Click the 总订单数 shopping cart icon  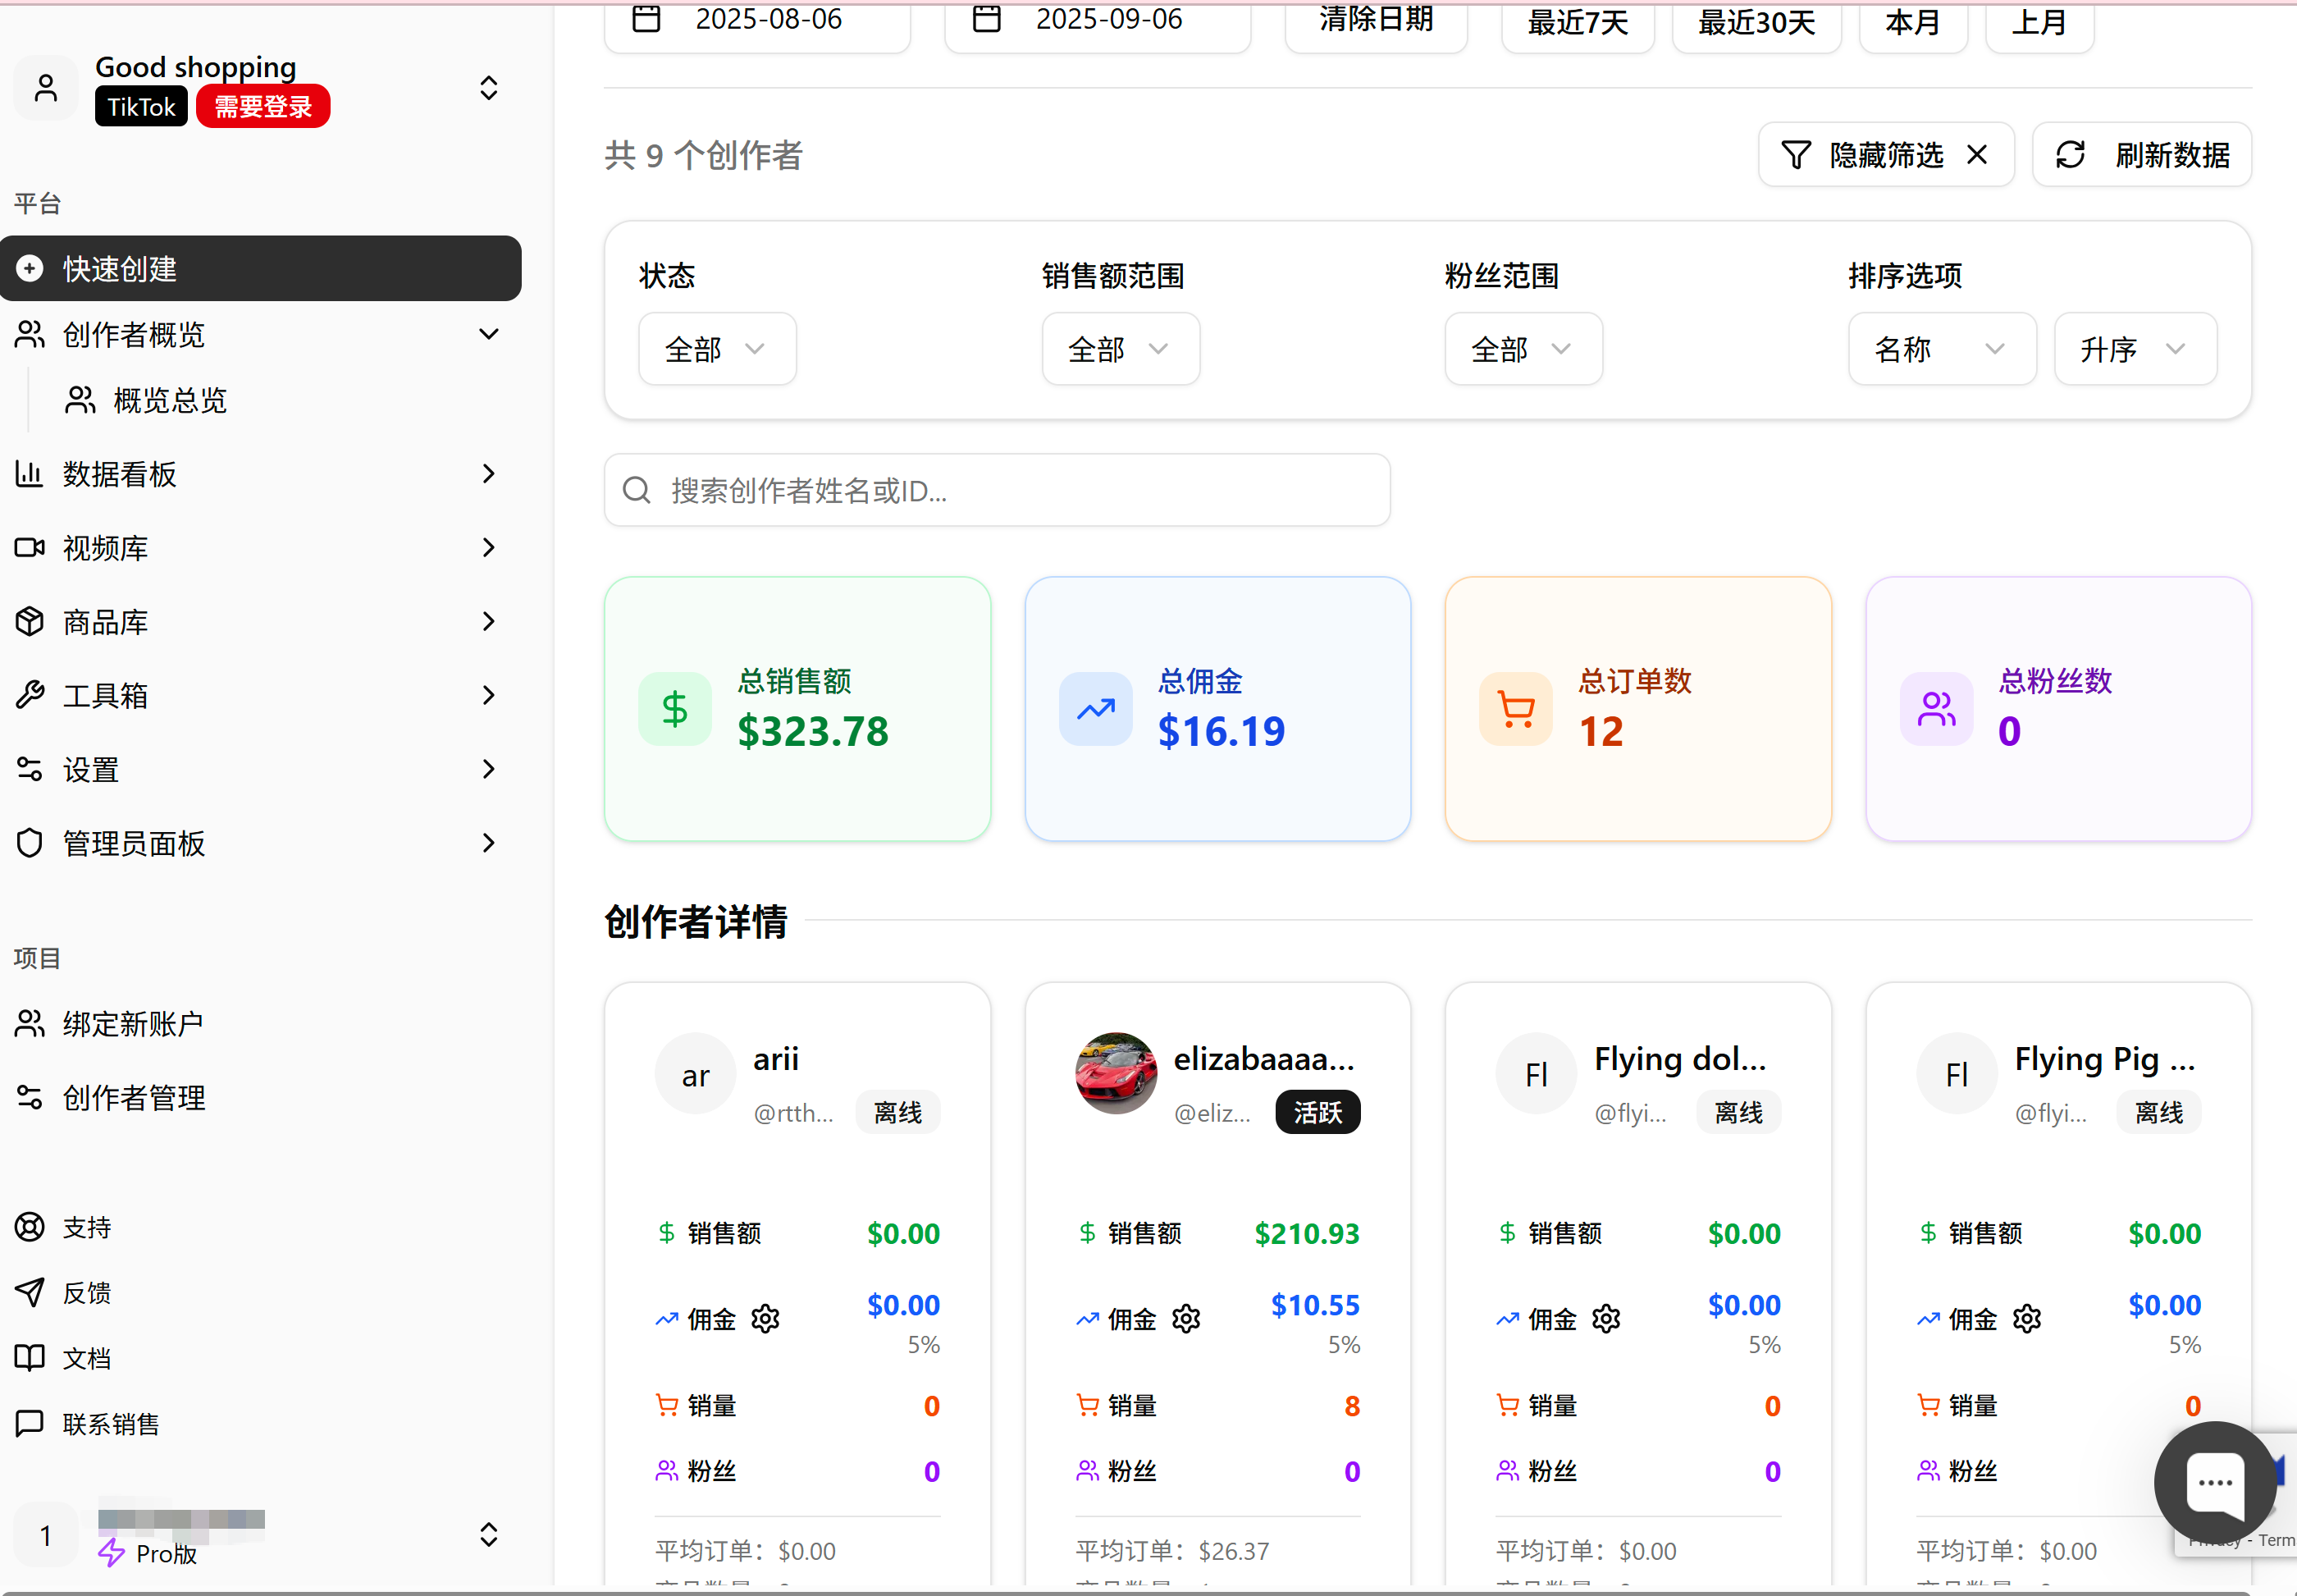click(x=1515, y=709)
